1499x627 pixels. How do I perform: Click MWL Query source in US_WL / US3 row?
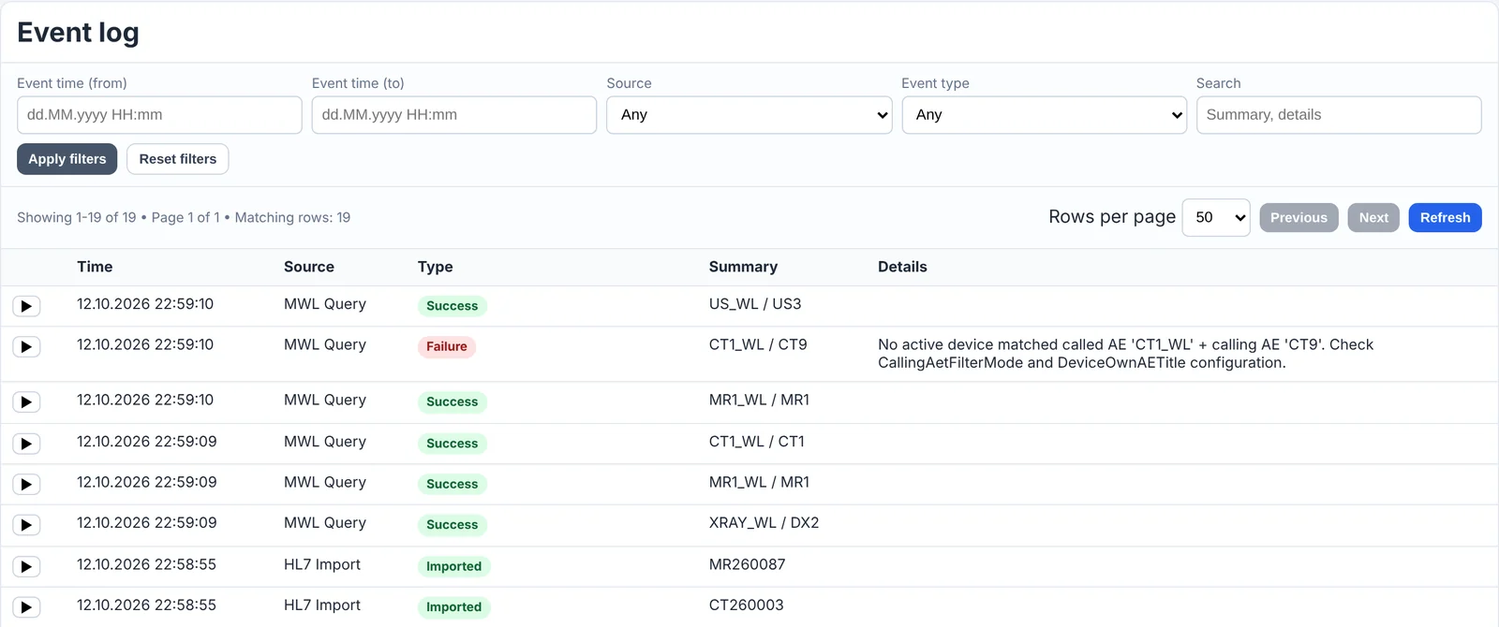click(x=325, y=304)
